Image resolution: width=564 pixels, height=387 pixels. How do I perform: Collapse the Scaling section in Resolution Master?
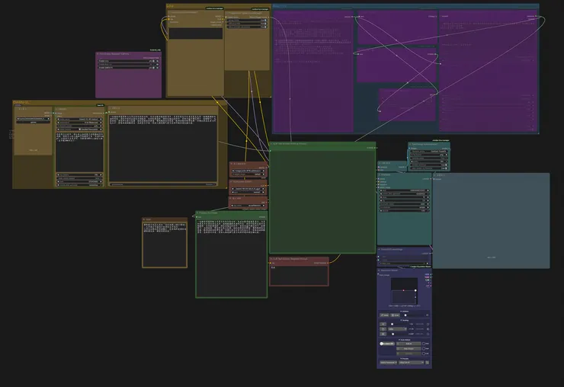click(404, 320)
